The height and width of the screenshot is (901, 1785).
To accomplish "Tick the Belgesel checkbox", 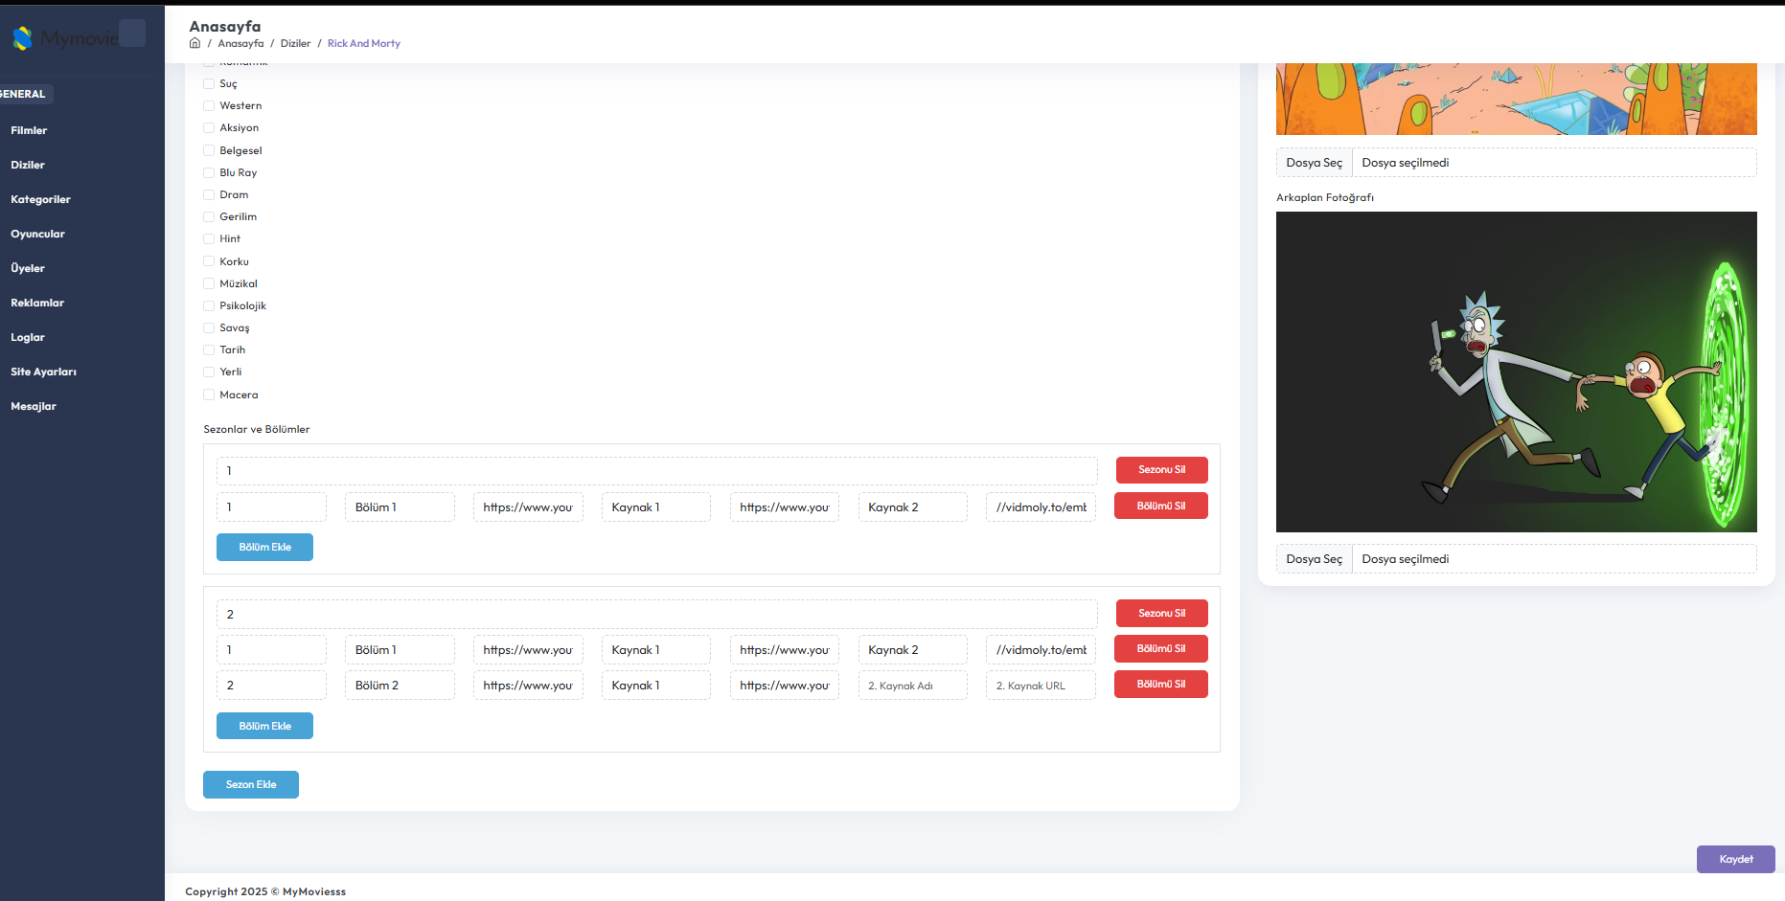I will click(x=209, y=150).
